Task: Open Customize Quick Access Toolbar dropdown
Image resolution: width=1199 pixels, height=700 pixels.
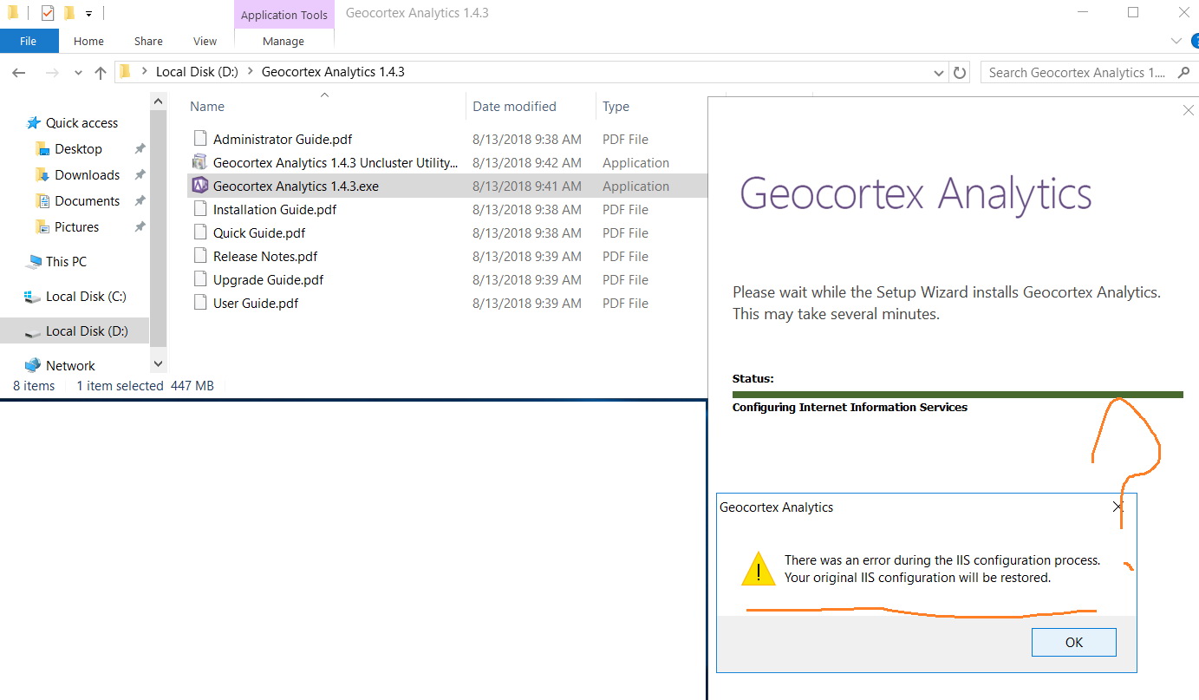Action: pos(88,14)
